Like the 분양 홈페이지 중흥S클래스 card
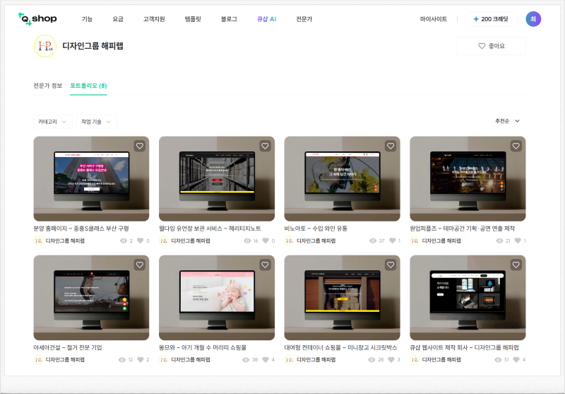Image resolution: width=565 pixels, height=394 pixels. coord(139,146)
